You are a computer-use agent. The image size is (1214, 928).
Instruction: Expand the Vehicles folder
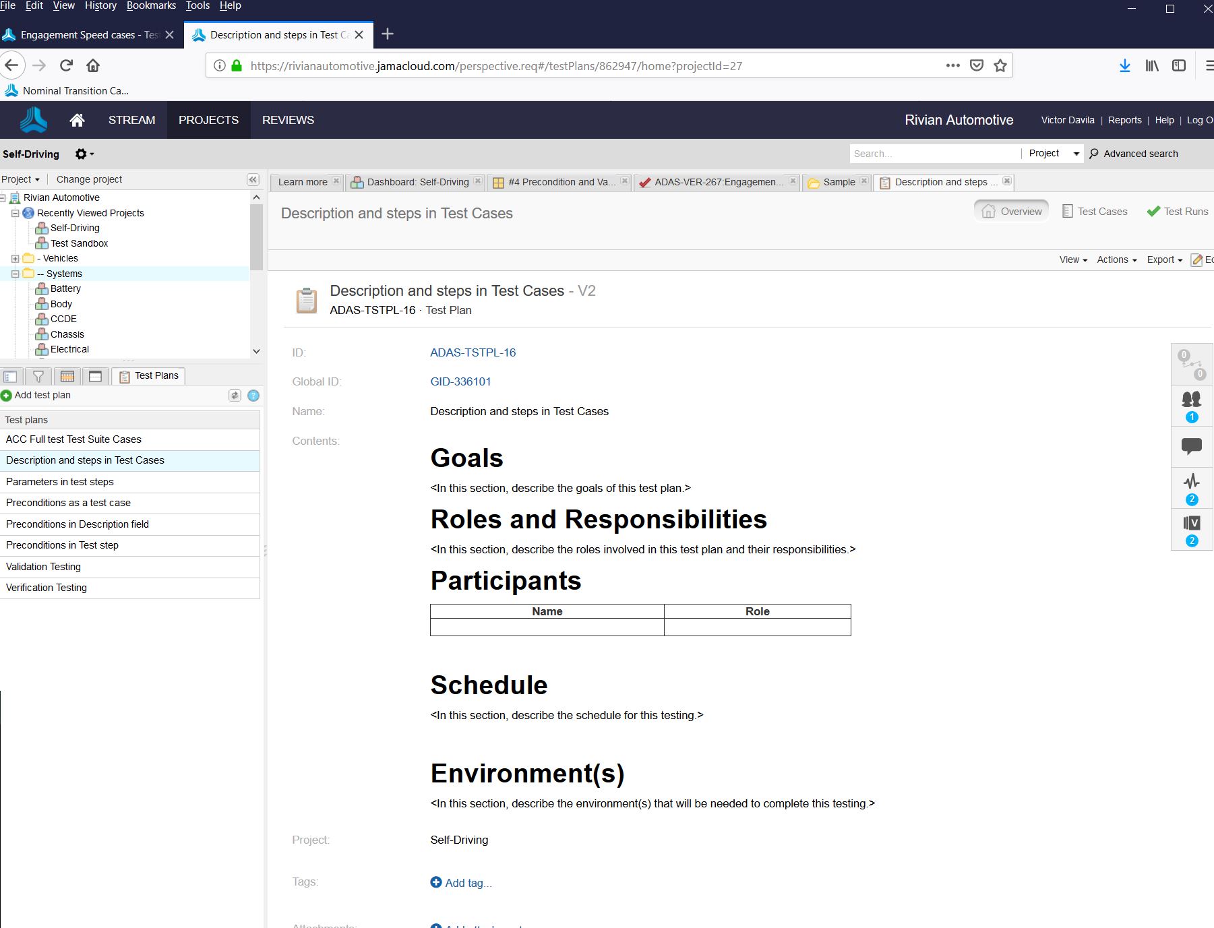coord(15,259)
